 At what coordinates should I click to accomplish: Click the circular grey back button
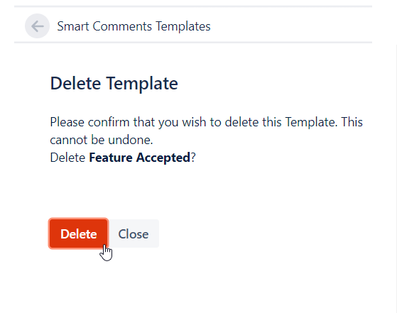(x=37, y=26)
